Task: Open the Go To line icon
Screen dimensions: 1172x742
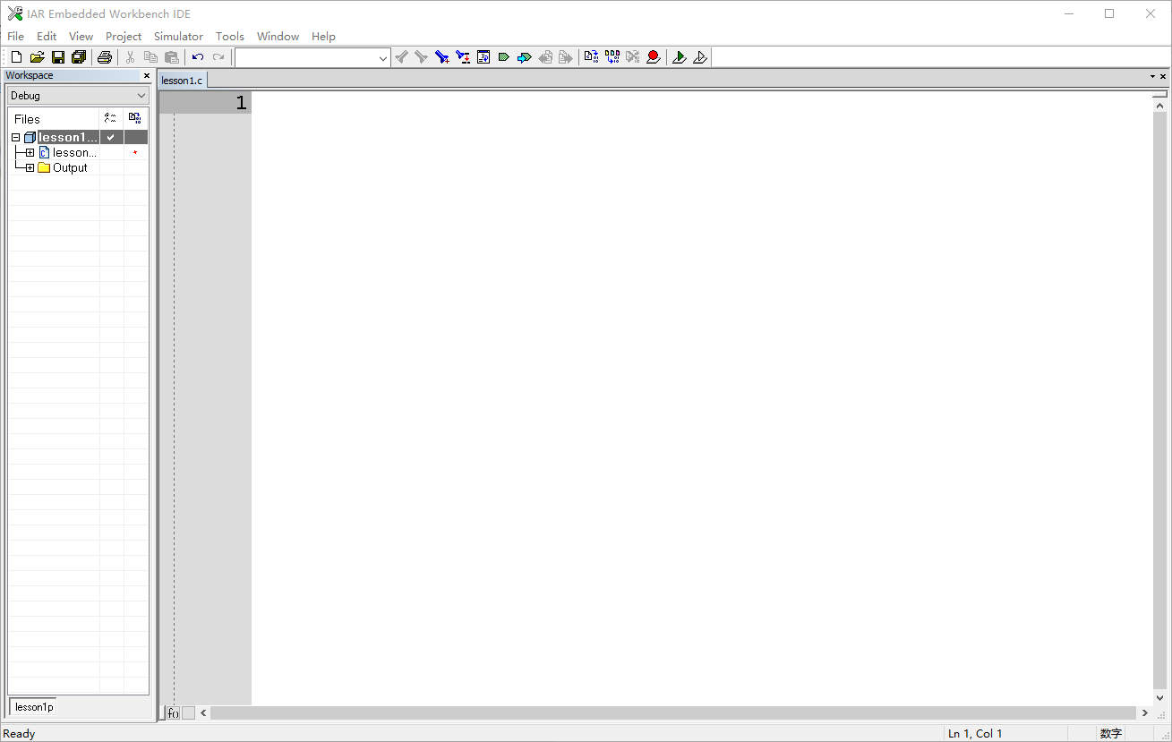Action: 483,57
